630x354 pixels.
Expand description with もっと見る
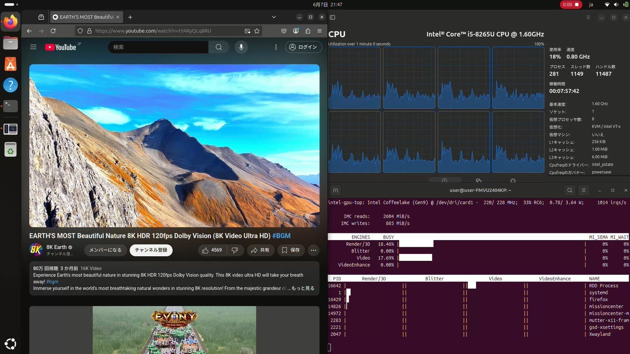click(x=303, y=288)
